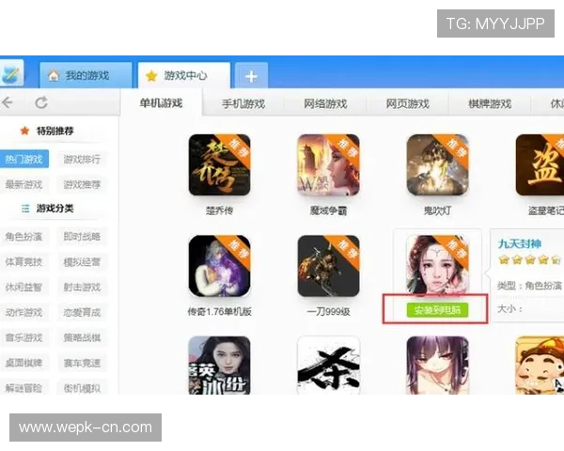Open the cartoon farmer card game icon

[540, 365]
